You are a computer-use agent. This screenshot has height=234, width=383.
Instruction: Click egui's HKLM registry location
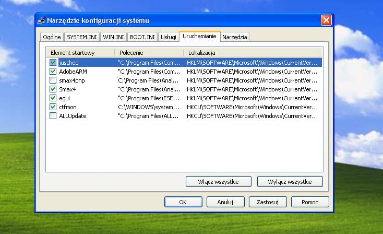coord(252,98)
